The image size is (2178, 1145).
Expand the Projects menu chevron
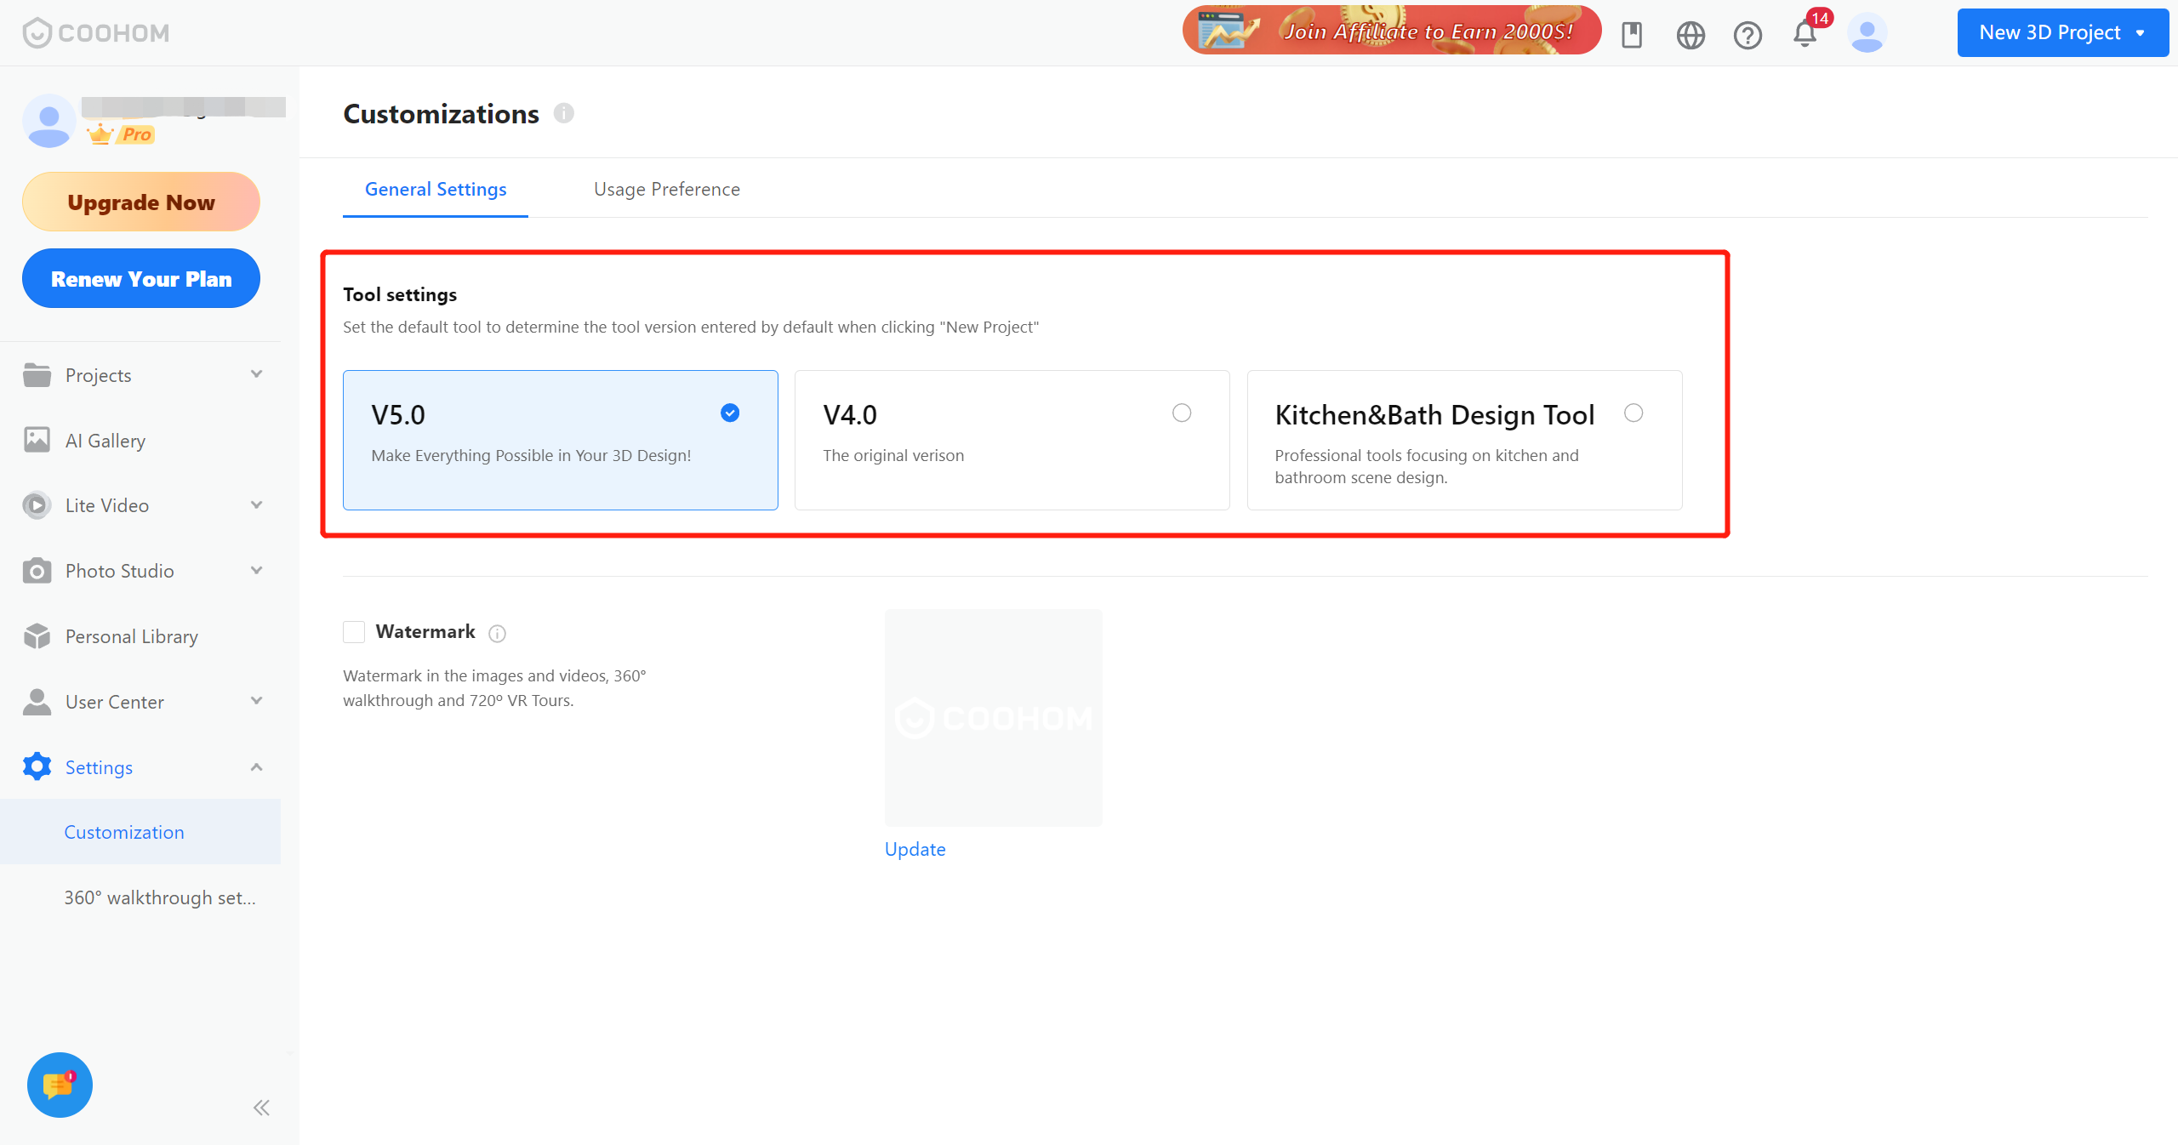(x=256, y=374)
